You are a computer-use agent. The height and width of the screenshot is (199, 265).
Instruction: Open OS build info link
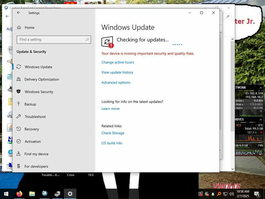pyautogui.click(x=112, y=143)
